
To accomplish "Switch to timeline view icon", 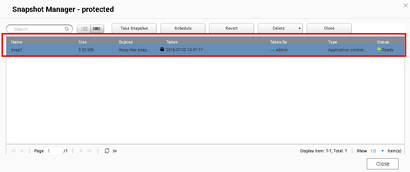I will click(97, 29).
